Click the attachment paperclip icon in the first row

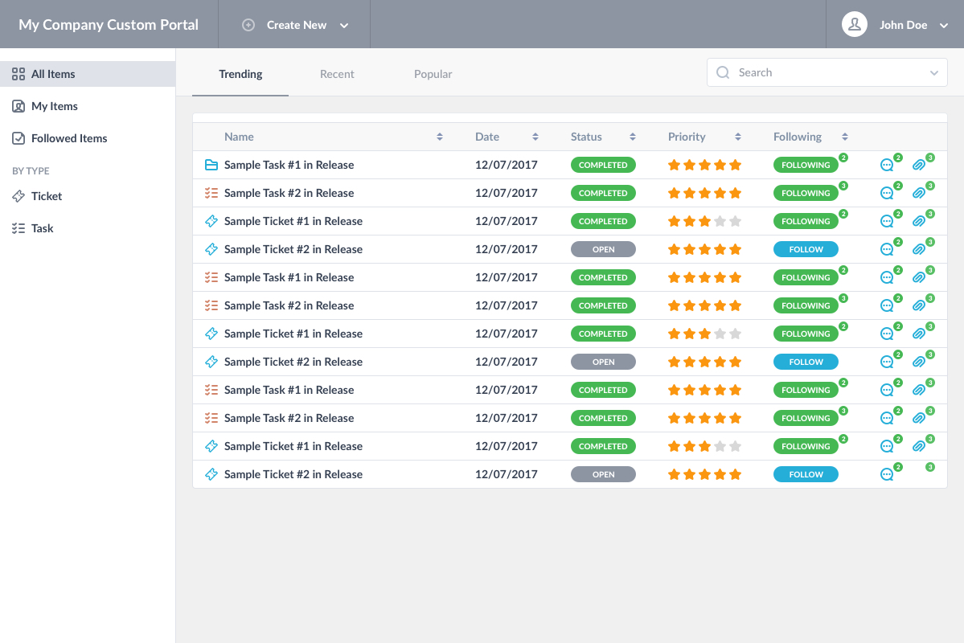tap(919, 166)
